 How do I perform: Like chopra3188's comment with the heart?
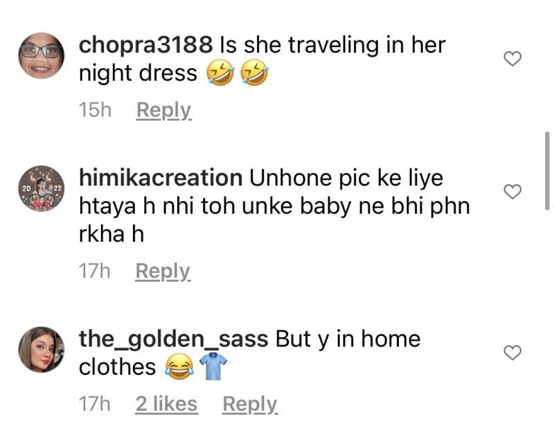pyautogui.click(x=512, y=59)
